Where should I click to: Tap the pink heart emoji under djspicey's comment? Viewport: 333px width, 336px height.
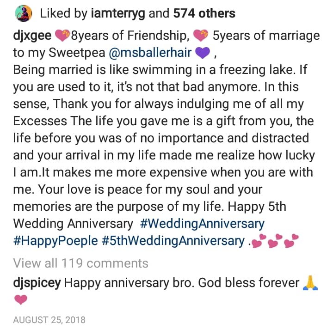tap(21, 299)
